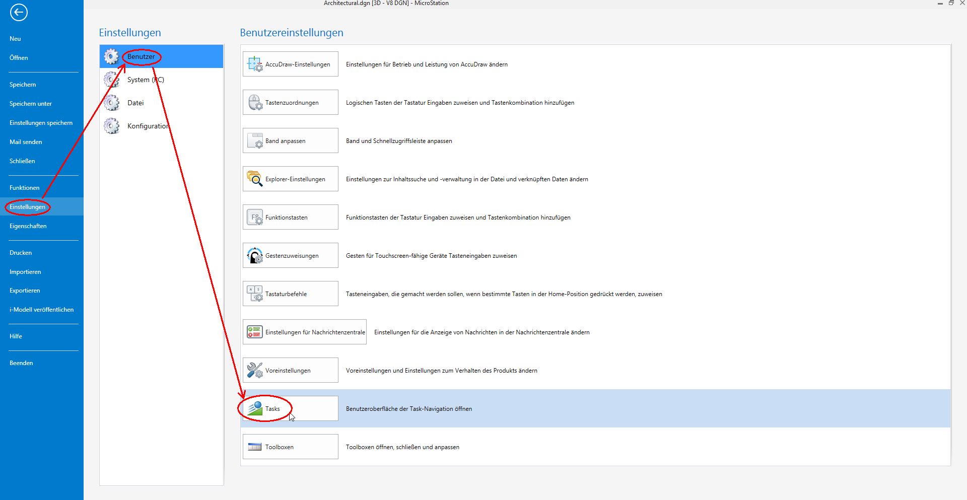
Task: Click the Benutzer gear icon
Action: (111, 56)
